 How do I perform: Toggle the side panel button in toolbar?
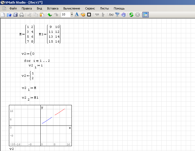click(145, 15)
